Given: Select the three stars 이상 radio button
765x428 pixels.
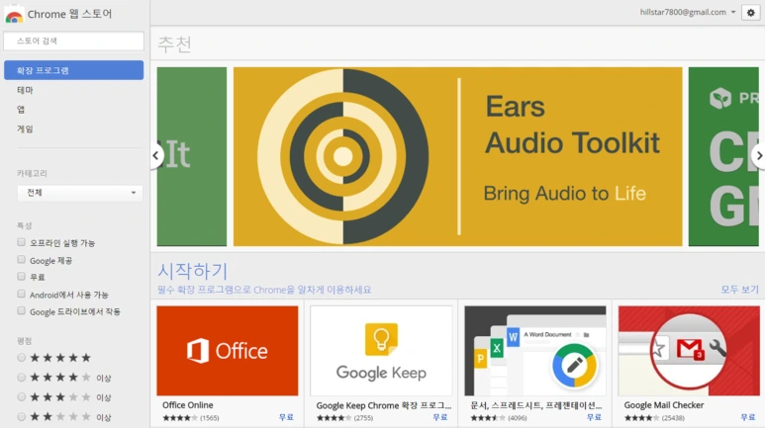Looking at the screenshot, I should pos(22,396).
